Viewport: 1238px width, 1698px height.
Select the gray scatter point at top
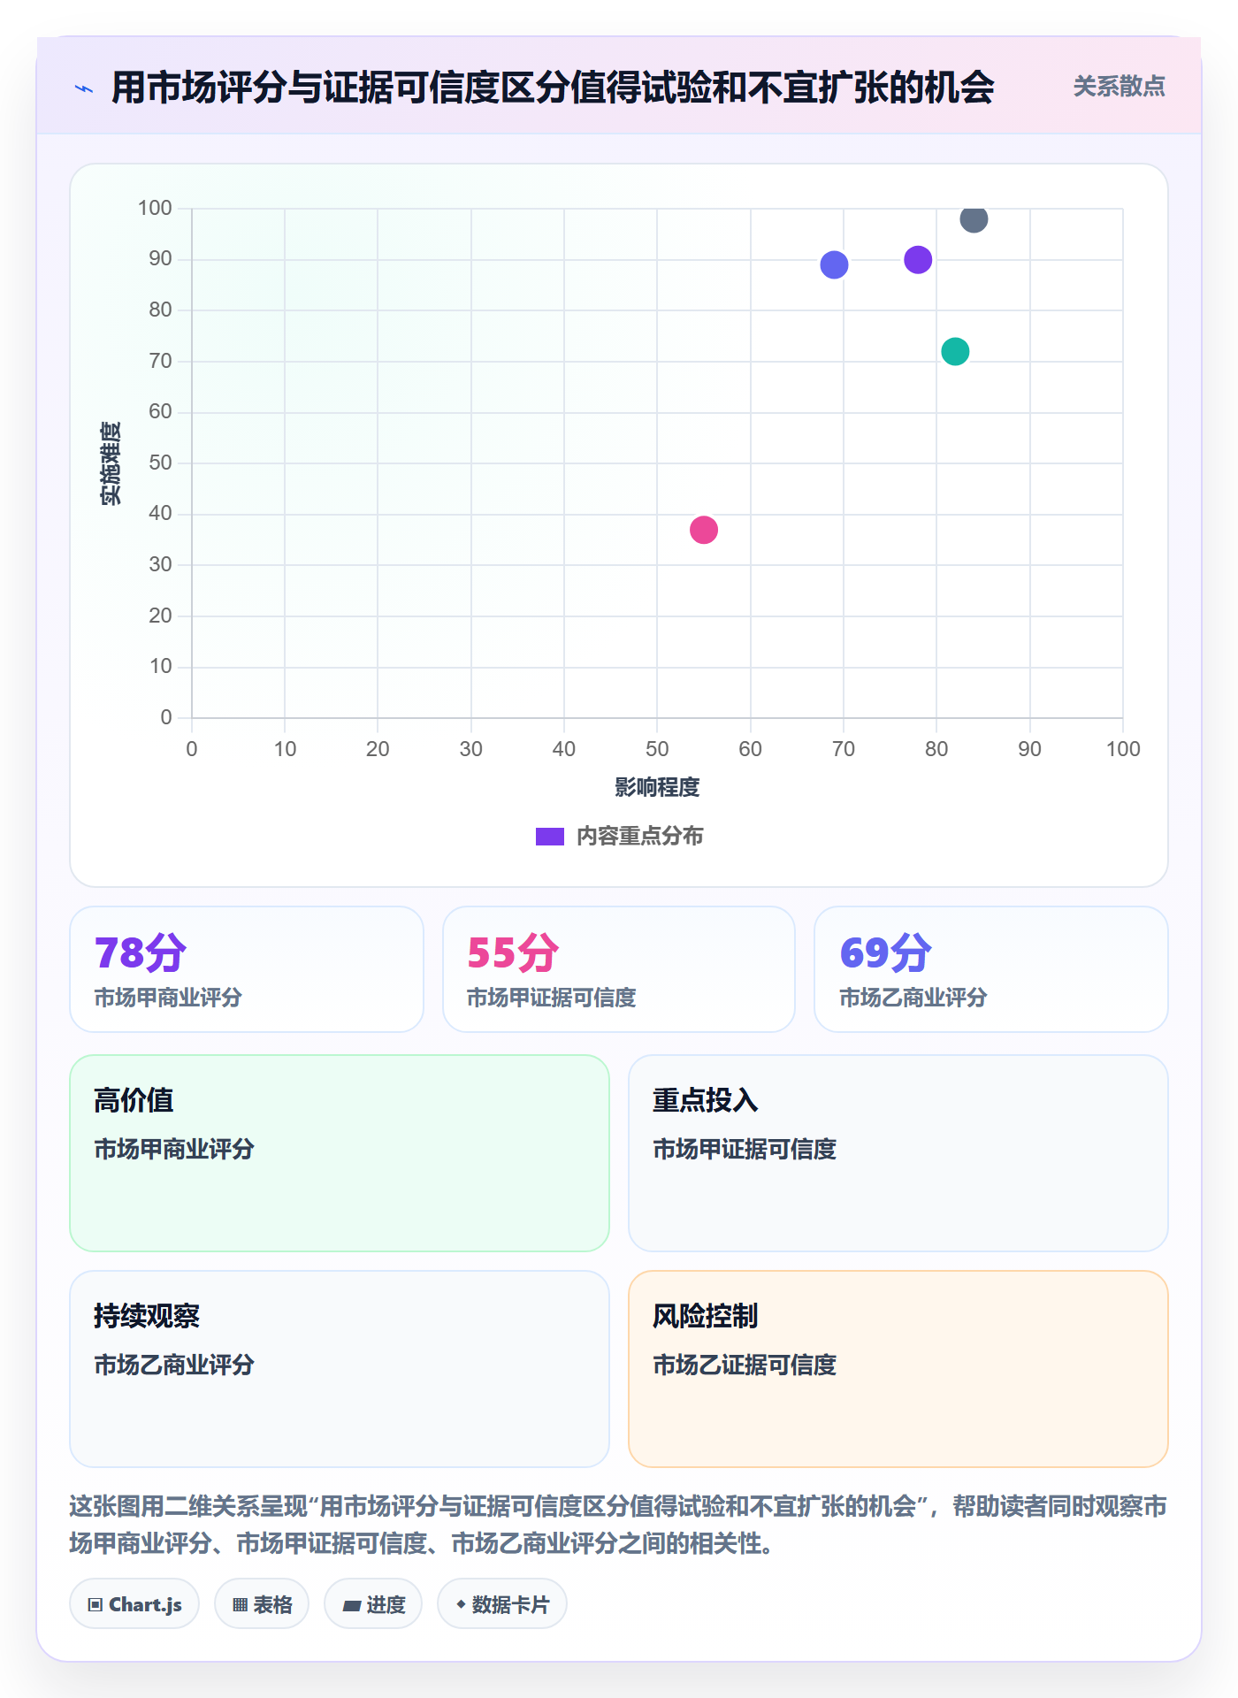pos(974,218)
